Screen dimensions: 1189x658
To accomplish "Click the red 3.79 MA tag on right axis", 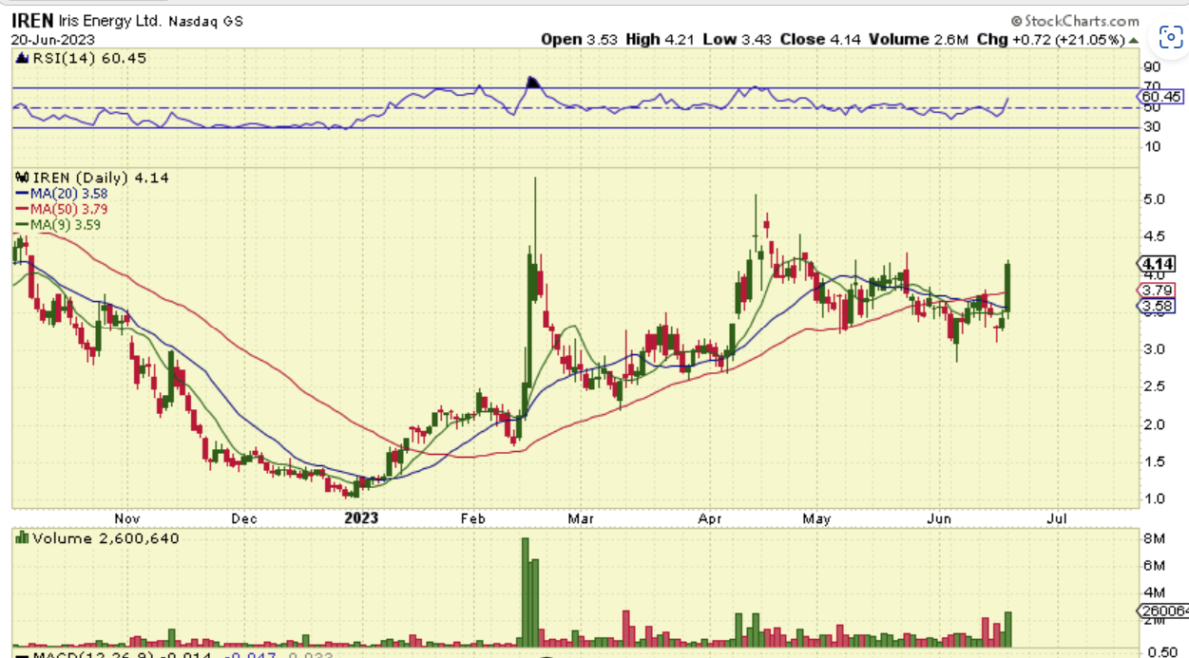I will pyautogui.click(x=1157, y=290).
